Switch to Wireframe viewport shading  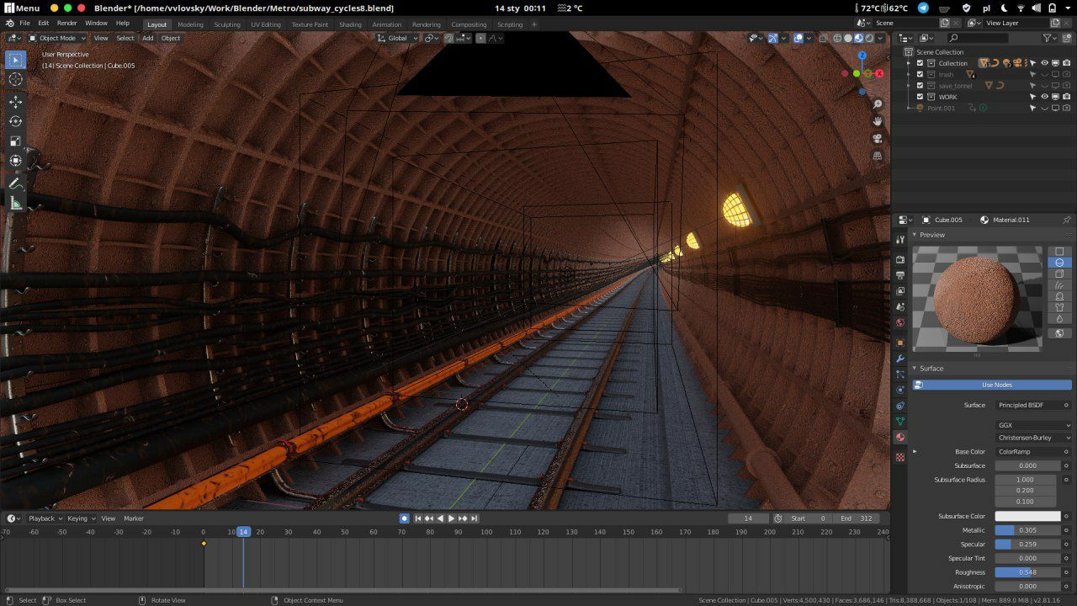837,38
